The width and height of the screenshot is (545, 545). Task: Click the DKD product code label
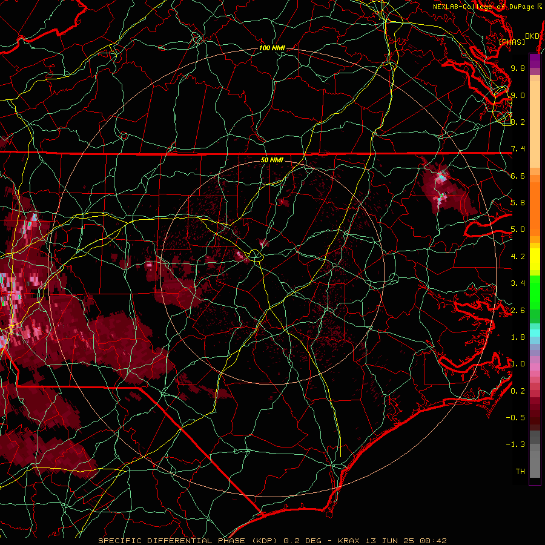(532, 36)
